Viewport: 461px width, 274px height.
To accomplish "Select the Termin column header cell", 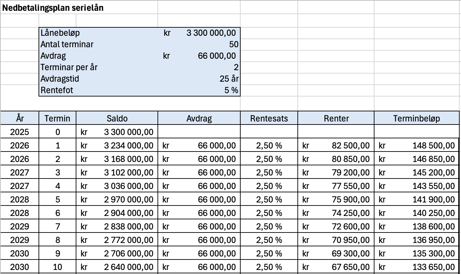I will [x=58, y=118].
